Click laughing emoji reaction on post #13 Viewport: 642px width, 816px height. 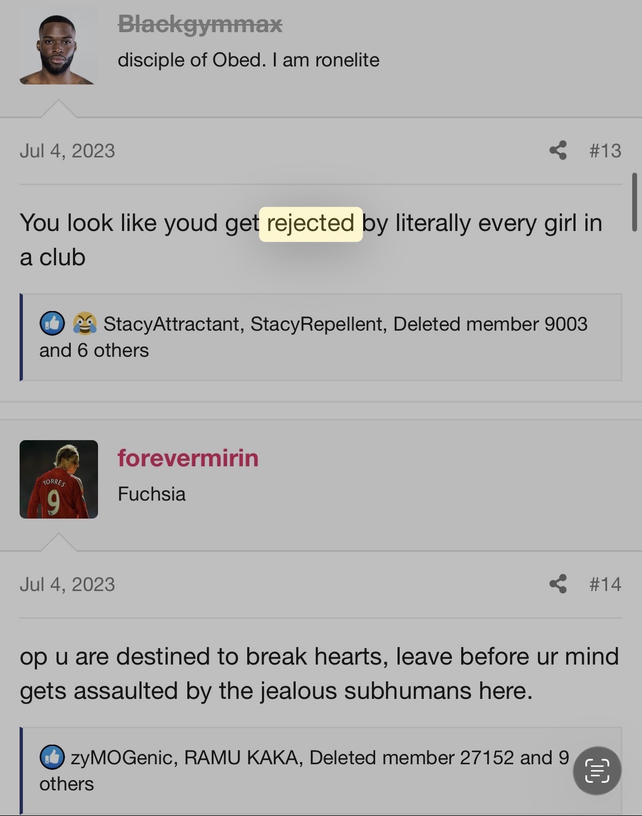(84, 324)
